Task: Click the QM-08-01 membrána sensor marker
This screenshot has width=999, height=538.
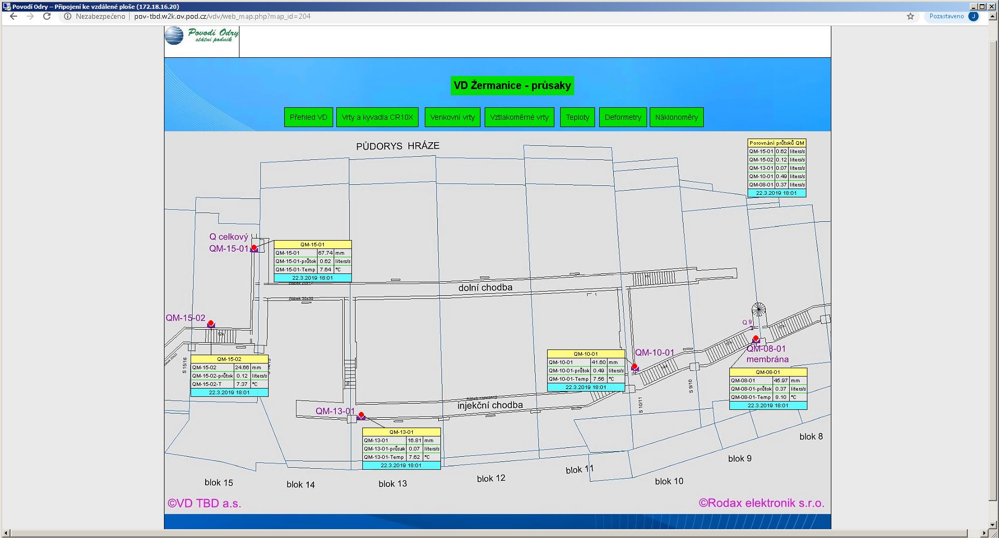Action: [756, 340]
